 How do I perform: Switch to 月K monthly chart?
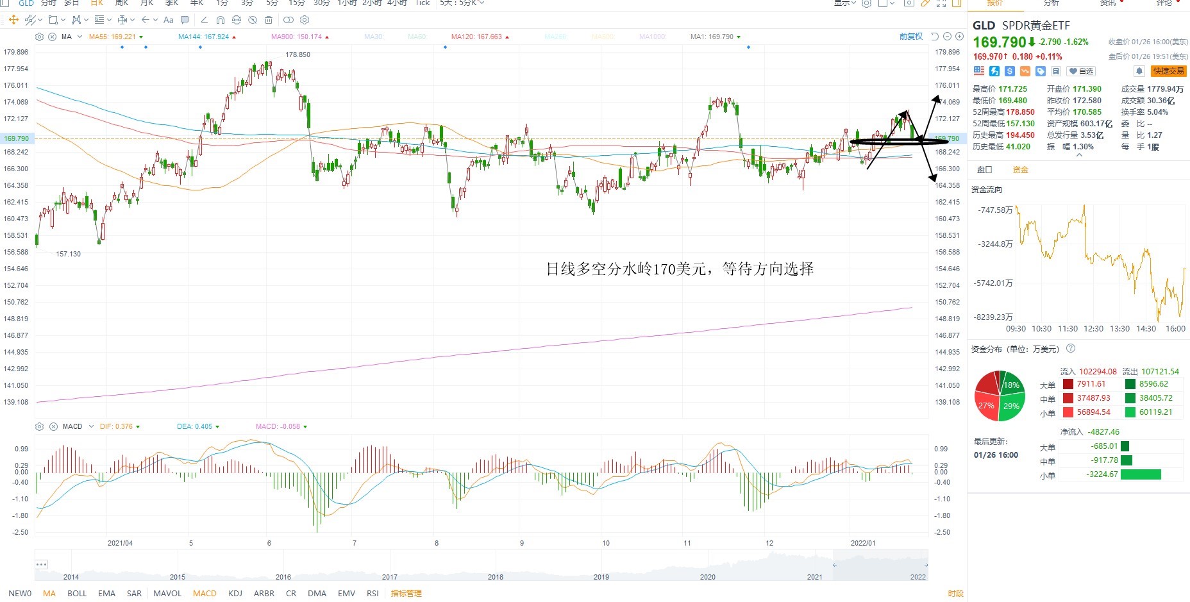click(x=147, y=3)
